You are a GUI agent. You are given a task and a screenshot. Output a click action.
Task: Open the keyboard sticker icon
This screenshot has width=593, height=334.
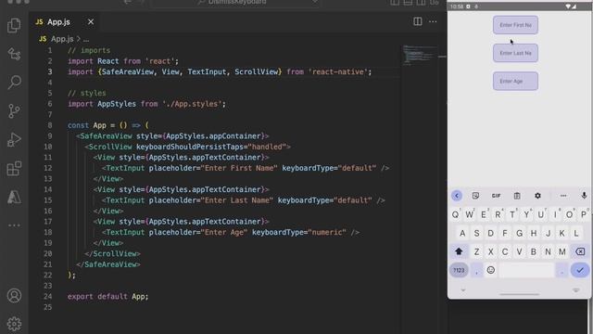coord(475,196)
